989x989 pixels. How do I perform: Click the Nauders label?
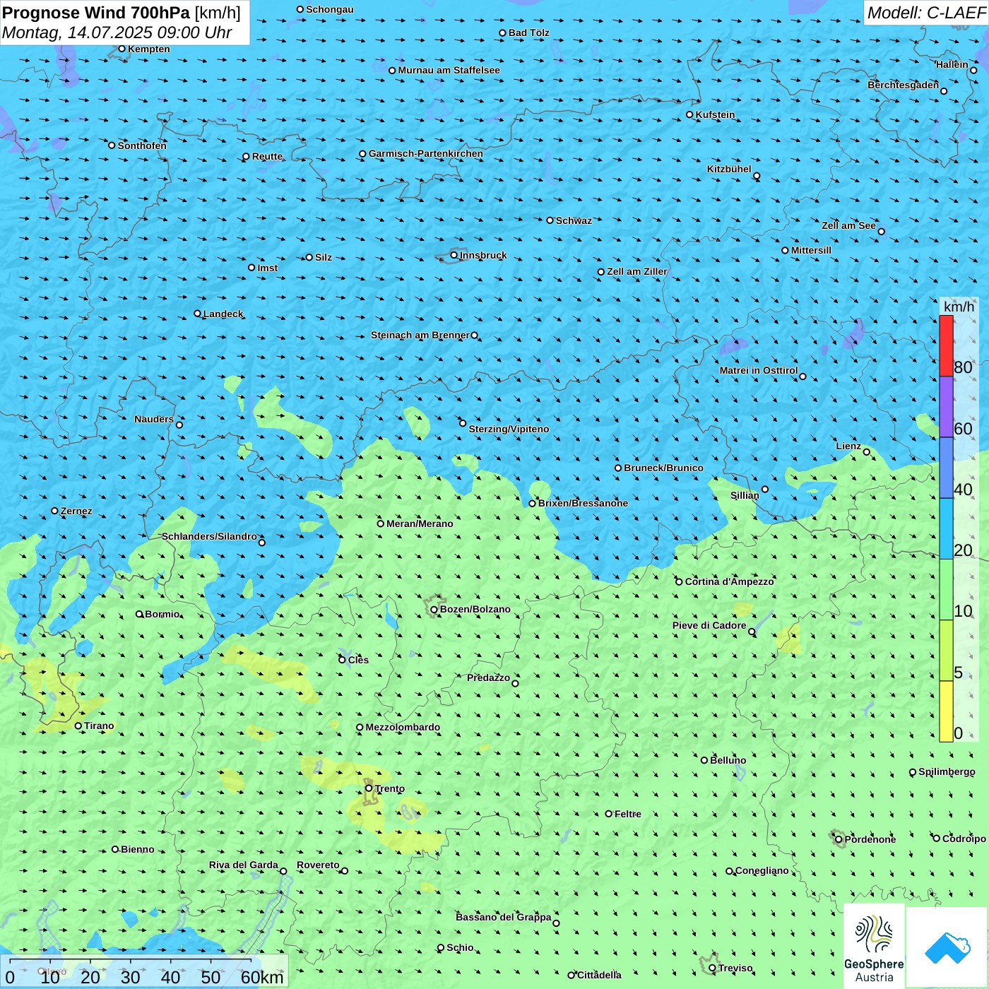154,419
